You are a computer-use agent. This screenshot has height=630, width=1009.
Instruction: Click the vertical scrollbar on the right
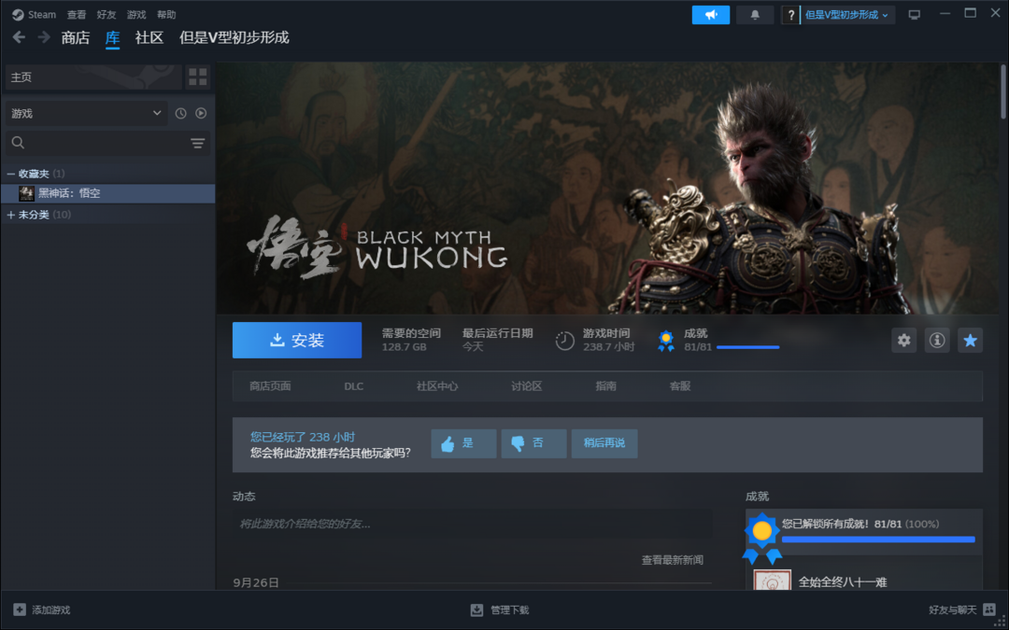click(x=1003, y=91)
